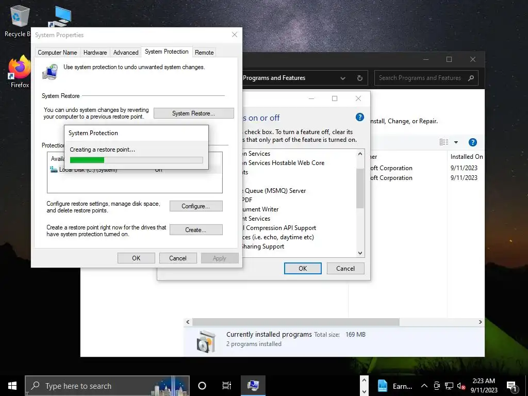Select Services Hostable Web Core feature
528x396 pixels.
283,162
